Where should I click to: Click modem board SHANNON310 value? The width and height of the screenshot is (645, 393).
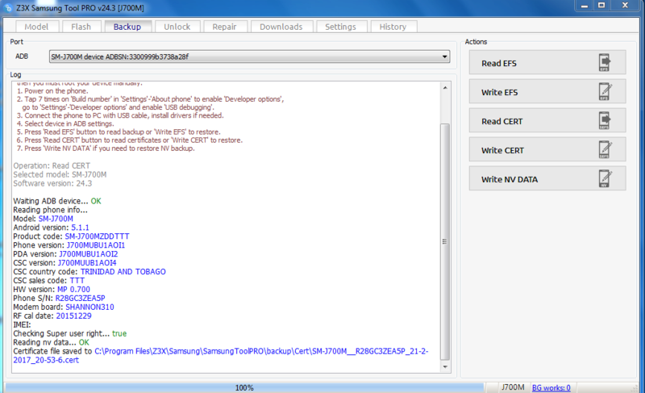(89, 307)
